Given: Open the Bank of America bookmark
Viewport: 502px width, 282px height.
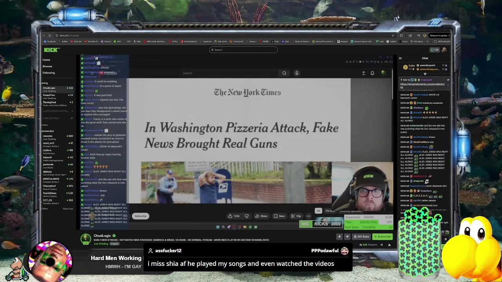Looking at the screenshot, I should tap(301, 42).
